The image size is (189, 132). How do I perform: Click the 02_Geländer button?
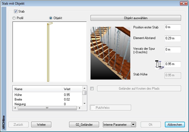[84, 125]
